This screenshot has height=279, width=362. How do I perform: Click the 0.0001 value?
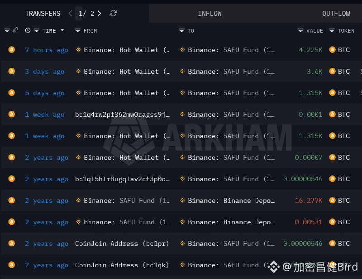[x=310, y=115]
